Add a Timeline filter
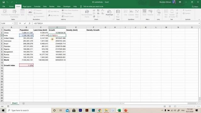Viewport: 201px width, 113px height. tap(150, 13)
